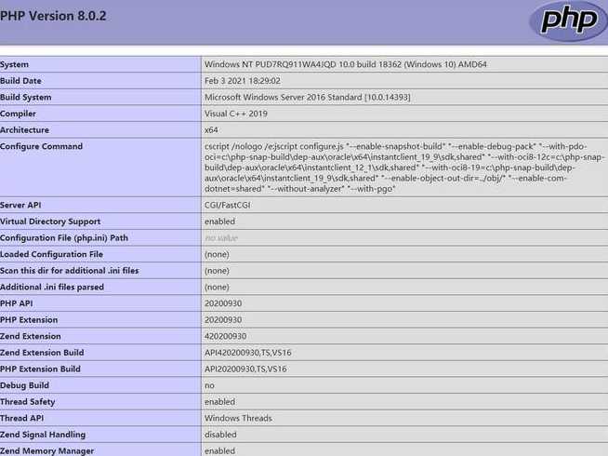Click the 'Architecture' label

[24, 130]
